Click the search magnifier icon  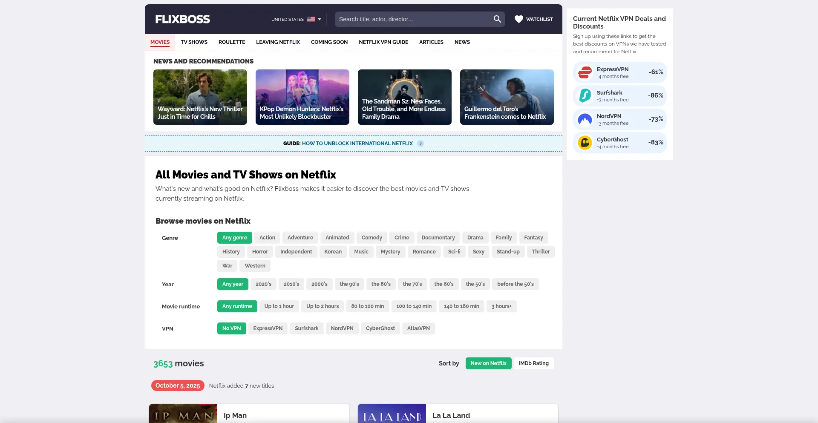(497, 19)
